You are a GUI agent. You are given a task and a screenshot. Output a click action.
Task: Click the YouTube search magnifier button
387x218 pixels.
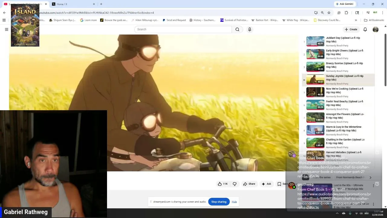coord(237,29)
